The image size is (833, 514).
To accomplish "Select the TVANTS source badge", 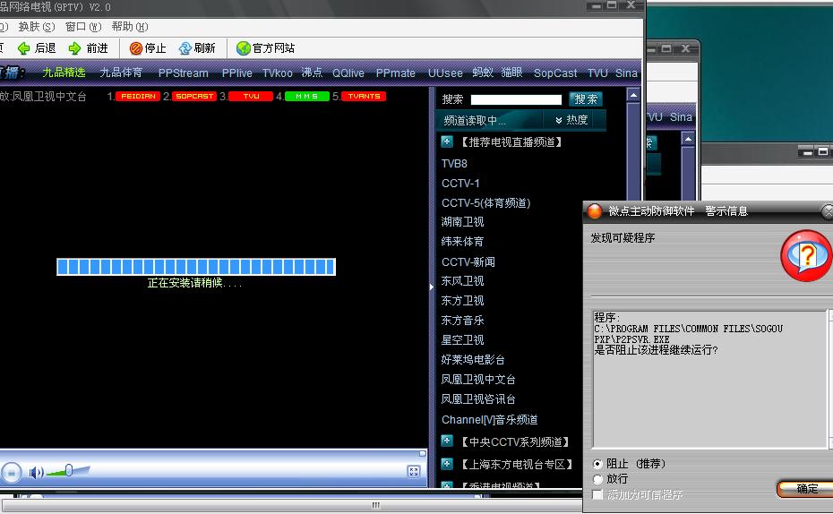I will 364,96.
